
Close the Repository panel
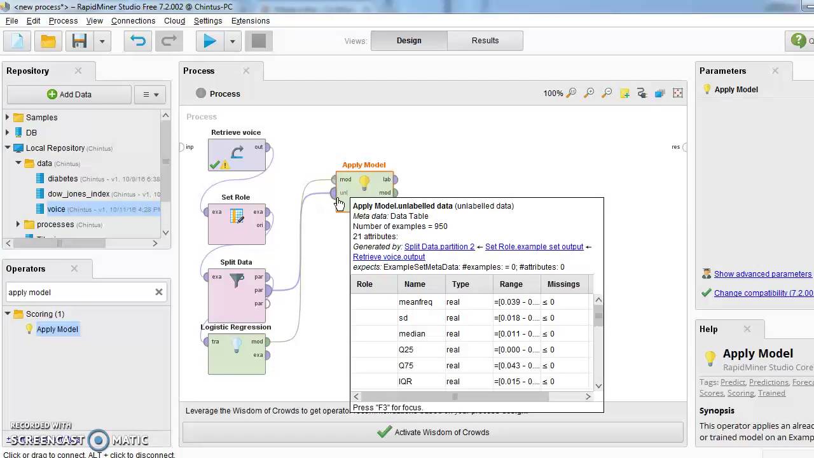coord(78,71)
